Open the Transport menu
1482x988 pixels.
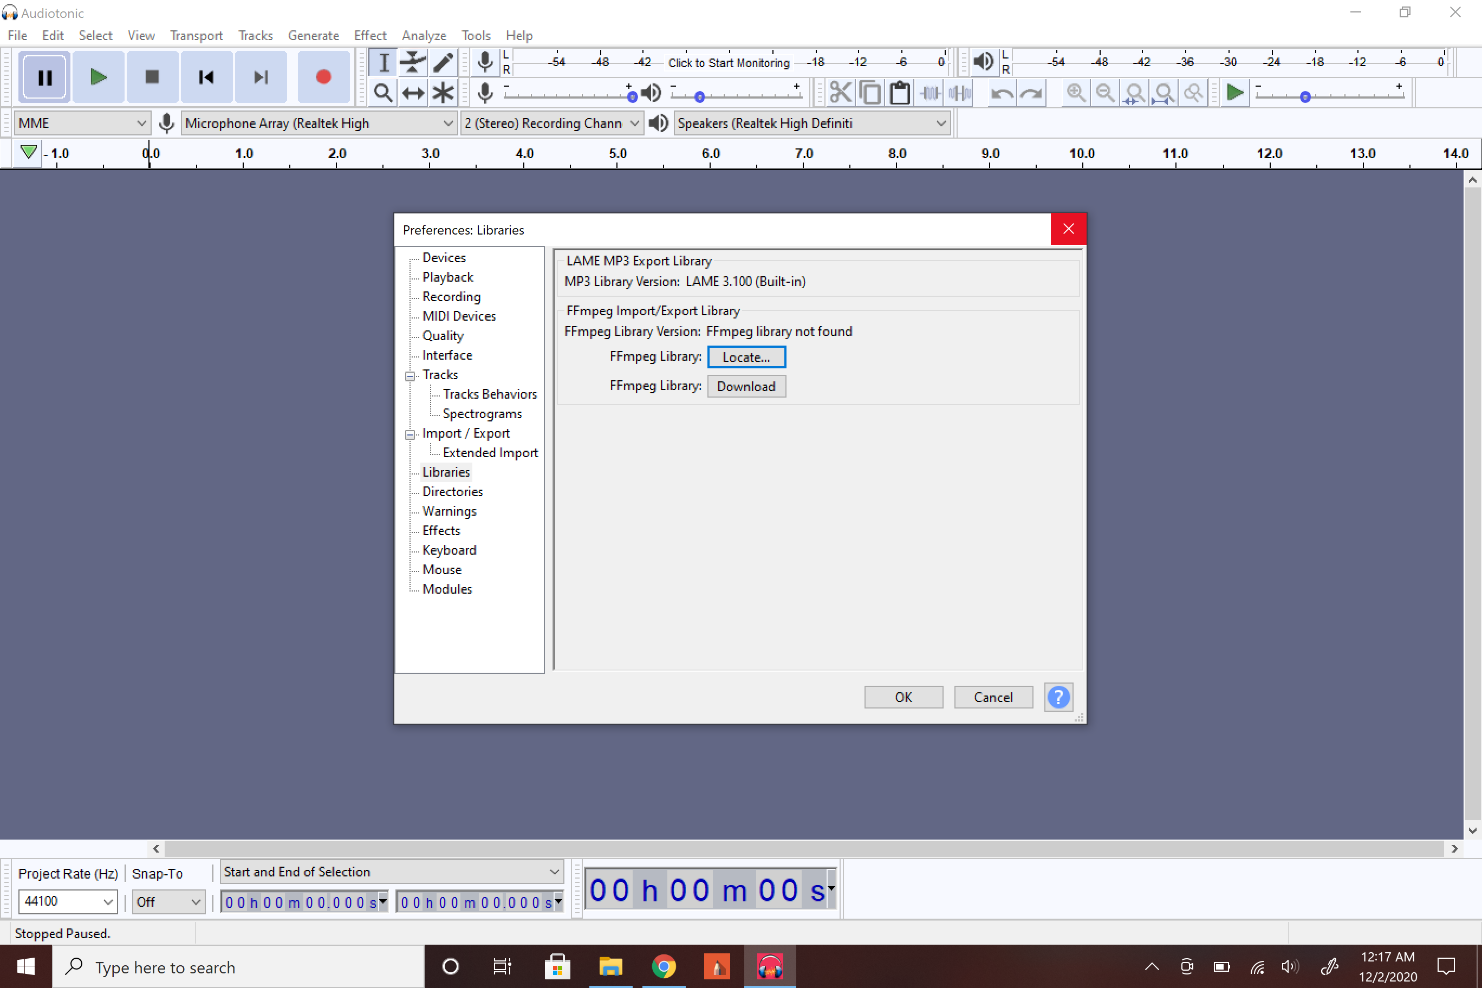[x=196, y=35]
